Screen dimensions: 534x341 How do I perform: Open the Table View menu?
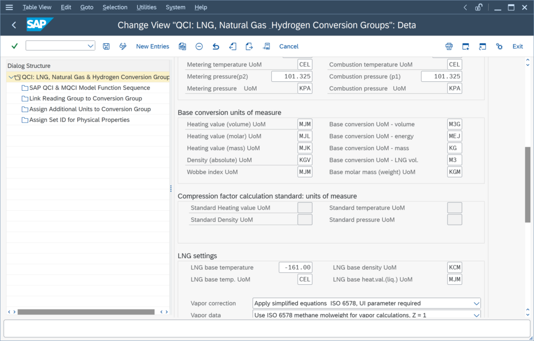coord(37,7)
